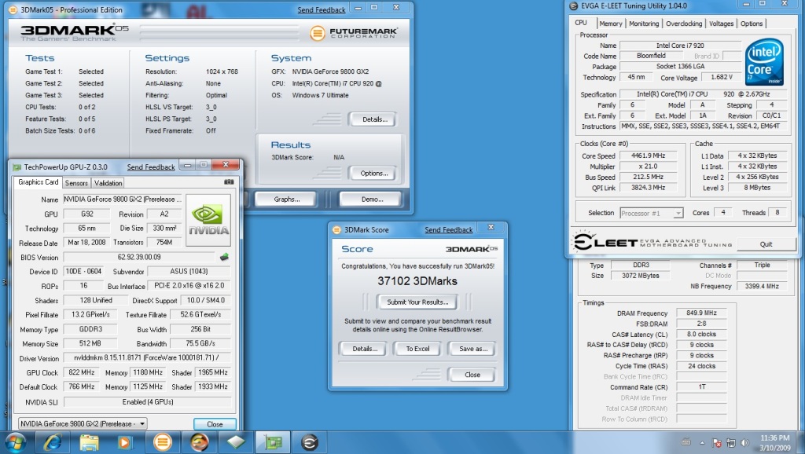Open the Voltages tab in E-LEET
Image resolution: width=805 pixels, height=454 pixels.
tap(722, 24)
